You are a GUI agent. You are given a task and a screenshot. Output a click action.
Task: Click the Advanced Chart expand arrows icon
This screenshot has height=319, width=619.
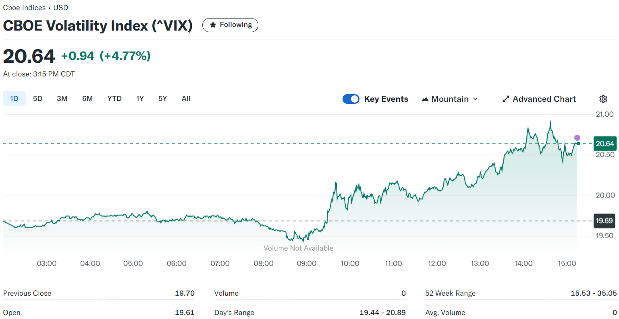(x=506, y=99)
